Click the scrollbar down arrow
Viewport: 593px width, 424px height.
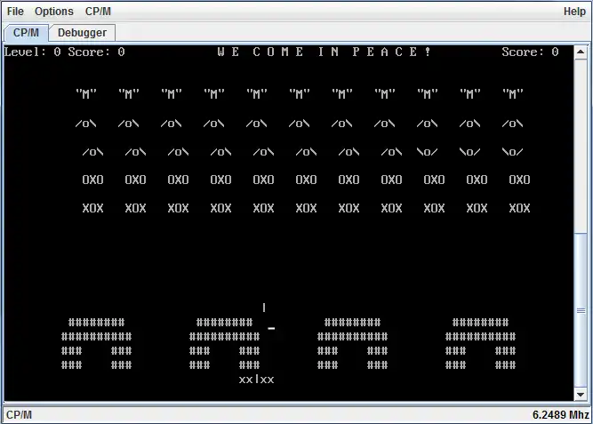click(581, 395)
